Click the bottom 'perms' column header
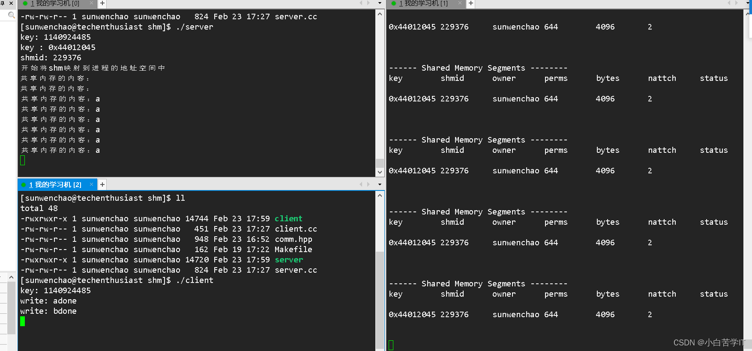The height and width of the screenshot is (351, 752). 556,294
